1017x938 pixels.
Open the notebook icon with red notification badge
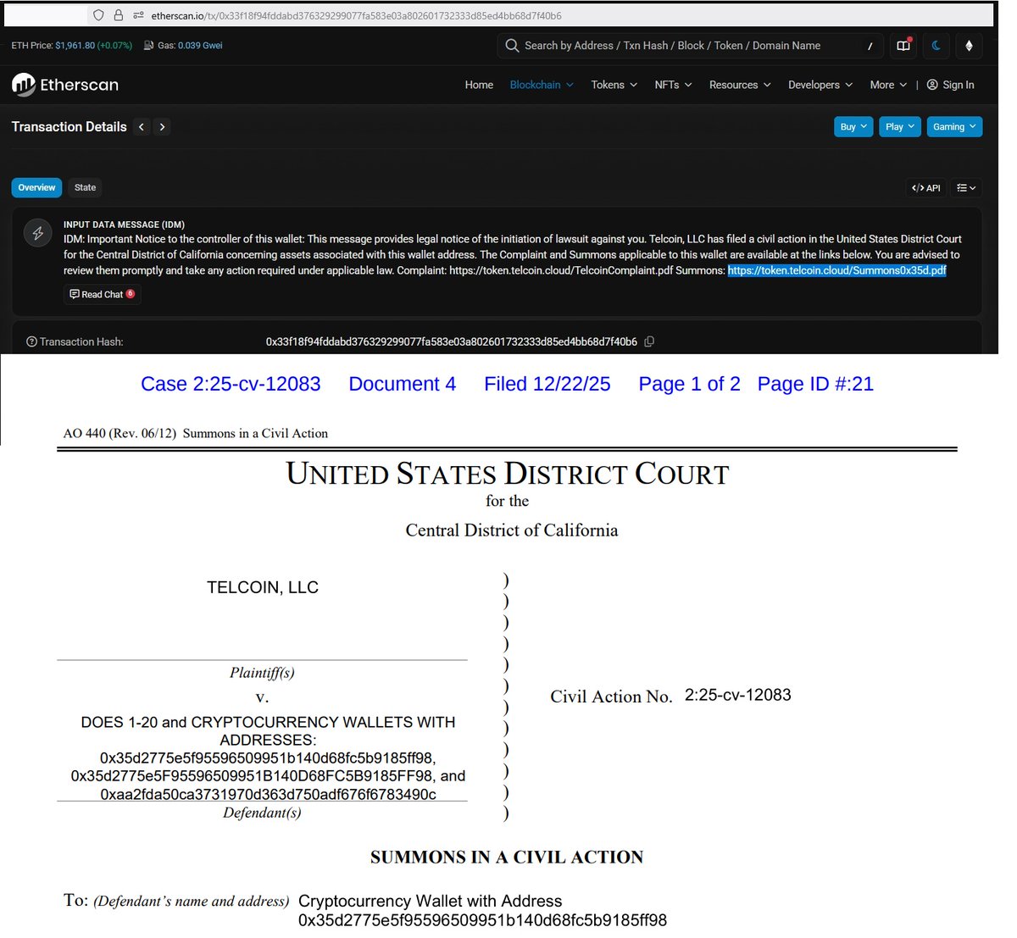coord(902,46)
